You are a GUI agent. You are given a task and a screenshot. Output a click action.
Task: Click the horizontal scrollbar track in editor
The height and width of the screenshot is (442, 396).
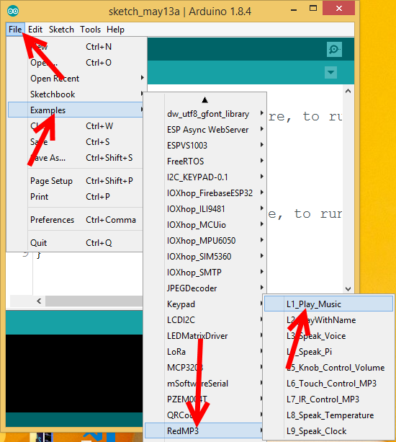[94, 301]
